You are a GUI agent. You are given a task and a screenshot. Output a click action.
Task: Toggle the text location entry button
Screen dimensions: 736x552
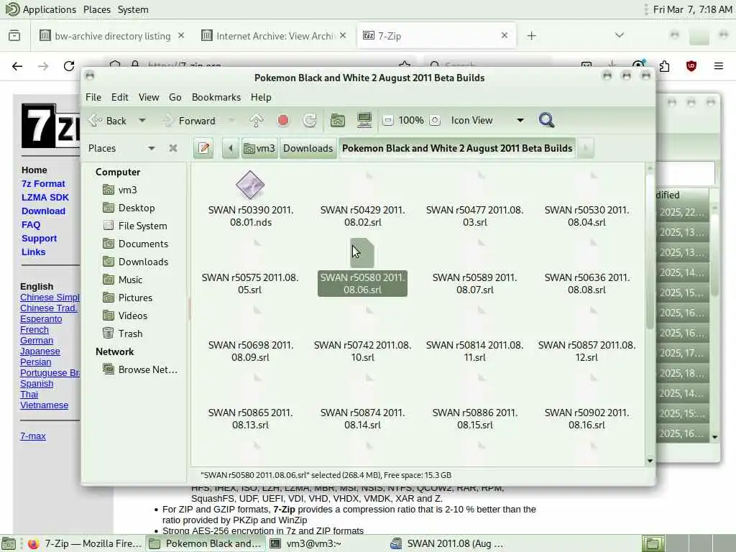(x=203, y=148)
